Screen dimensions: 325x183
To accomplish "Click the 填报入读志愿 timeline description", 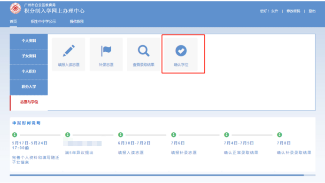I will click(x=131, y=153).
